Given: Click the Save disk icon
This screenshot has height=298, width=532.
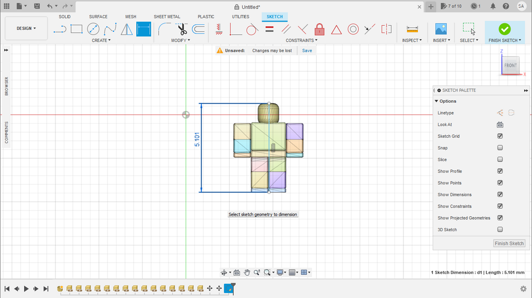Looking at the screenshot, I should pos(37,6).
